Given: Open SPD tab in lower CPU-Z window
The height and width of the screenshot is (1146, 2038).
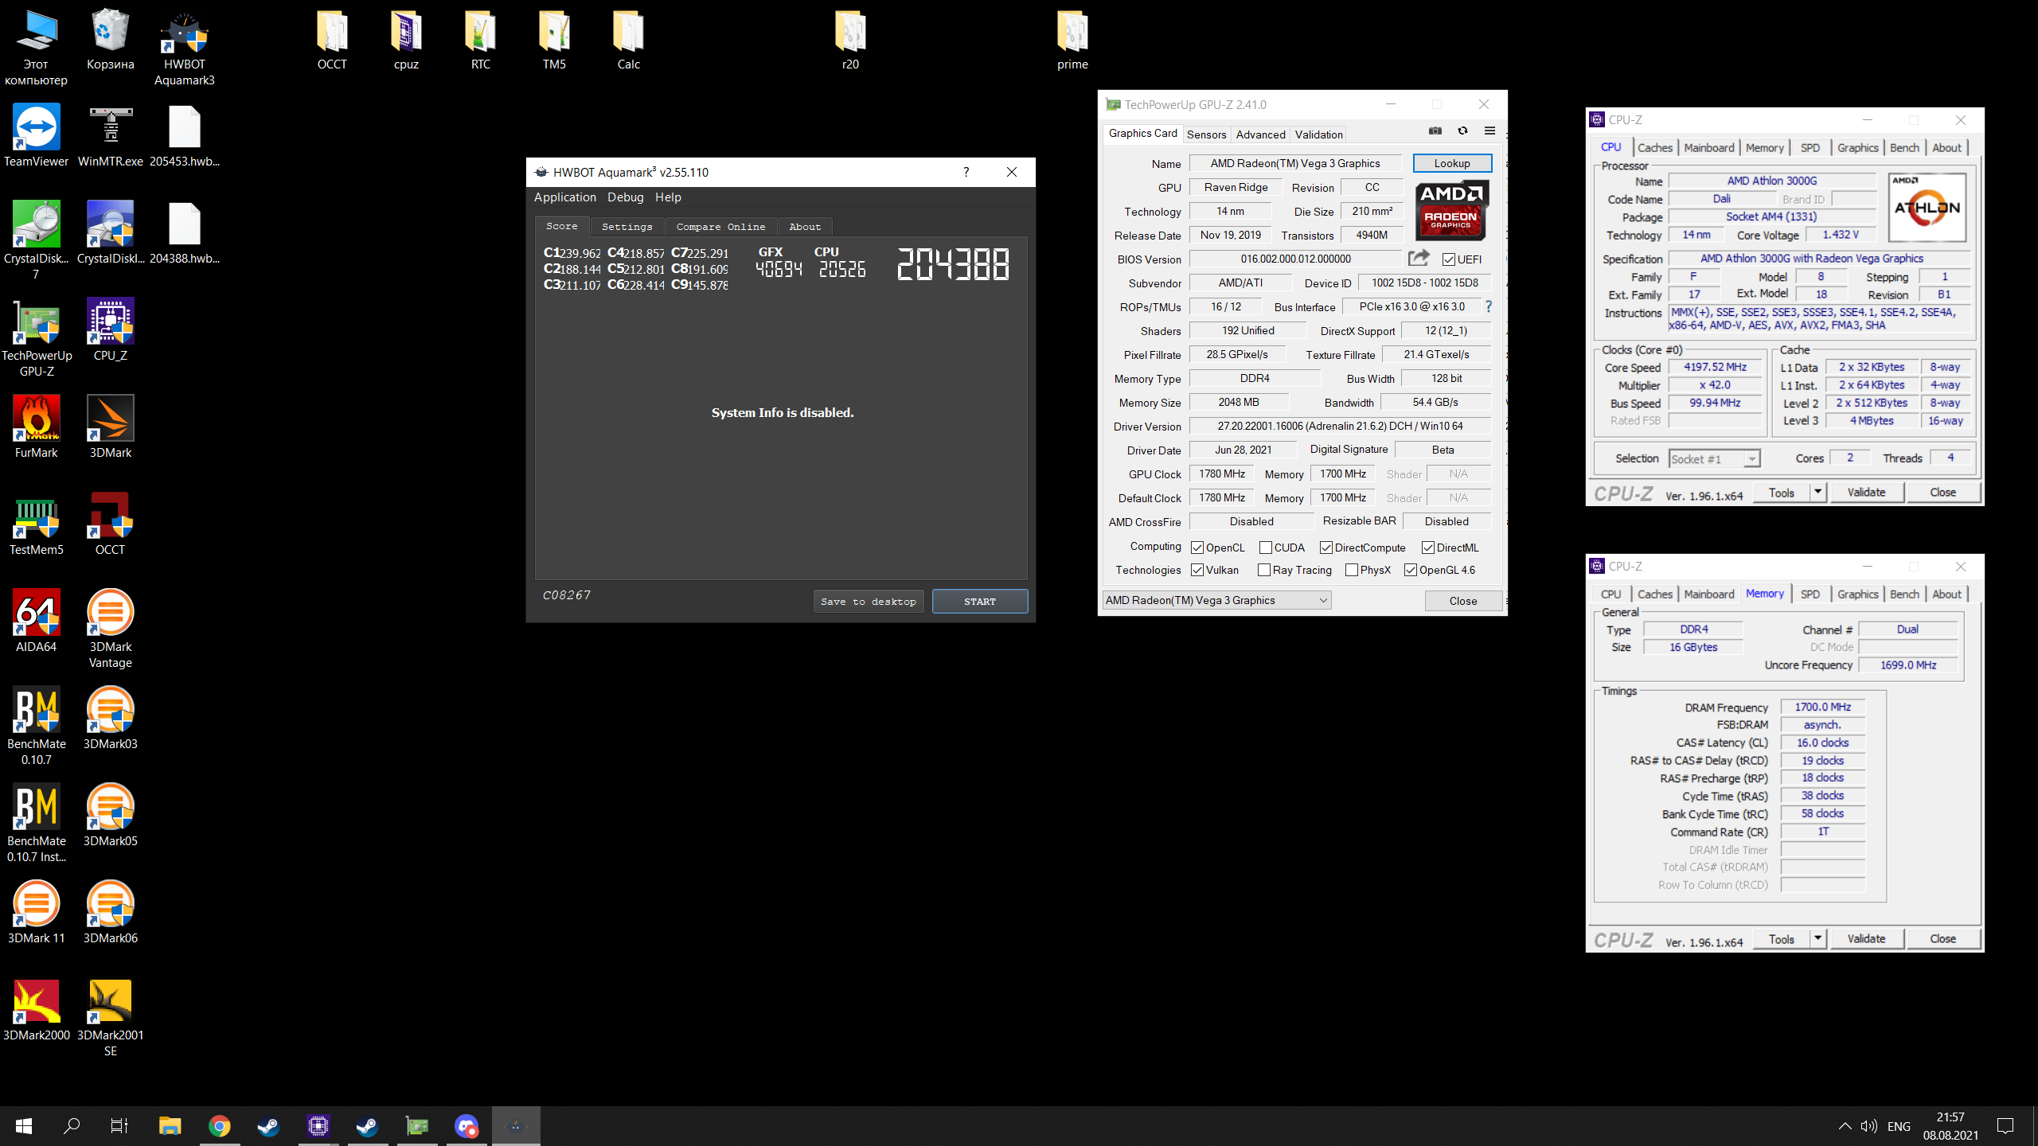Looking at the screenshot, I should [1810, 594].
